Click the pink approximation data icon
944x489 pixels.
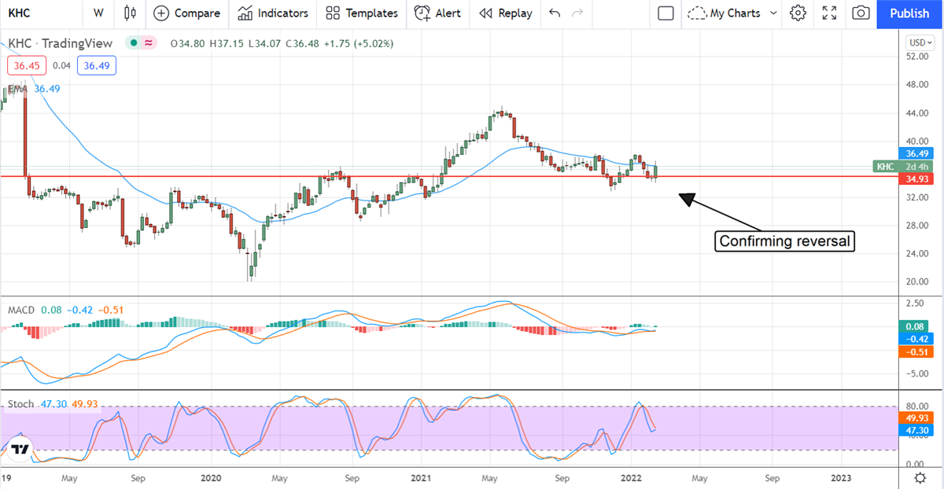point(149,43)
